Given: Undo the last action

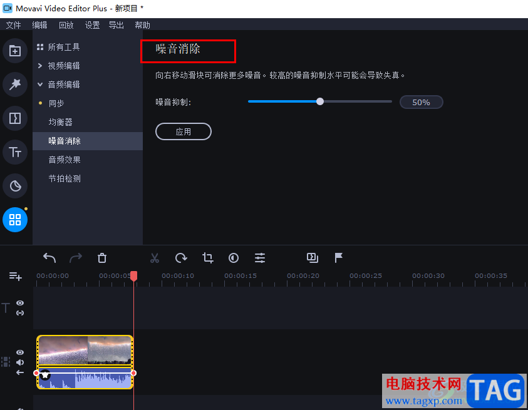Looking at the screenshot, I should [x=49, y=258].
